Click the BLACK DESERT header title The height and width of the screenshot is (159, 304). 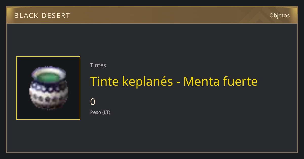click(42, 16)
